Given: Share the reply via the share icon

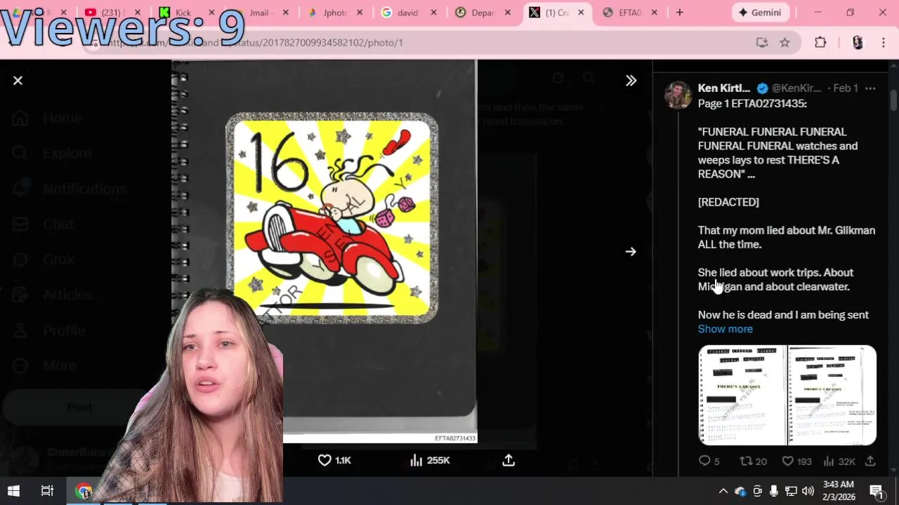Looking at the screenshot, I should [x=870, y=461].
